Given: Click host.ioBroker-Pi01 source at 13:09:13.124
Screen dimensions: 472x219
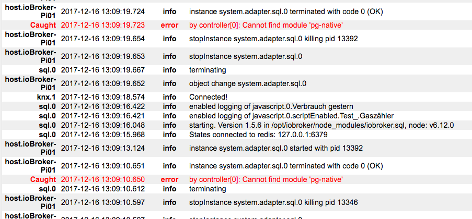Looking at the screenshot, I should [30, 148].
